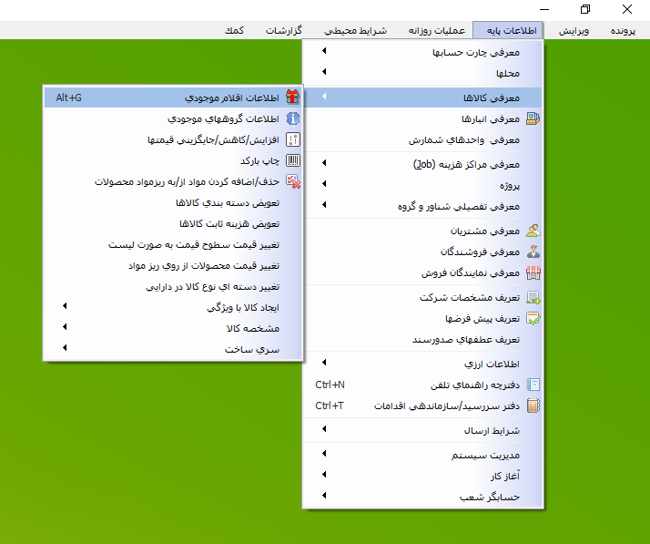
Task: Click the sales reps icon for معرفي نمايندگان فروش
Action: click(533, 272)
